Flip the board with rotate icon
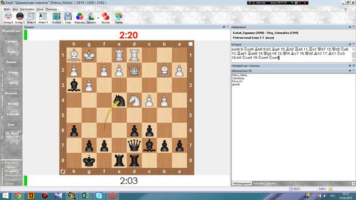This screenshot has width=356, height=200. point(63,172)
